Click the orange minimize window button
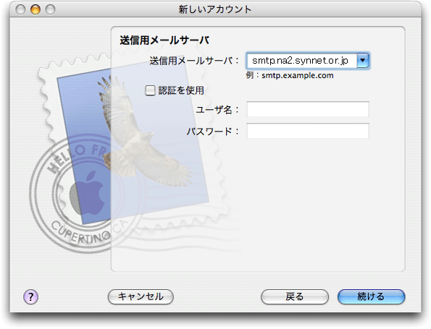 (x=35, y=9)
